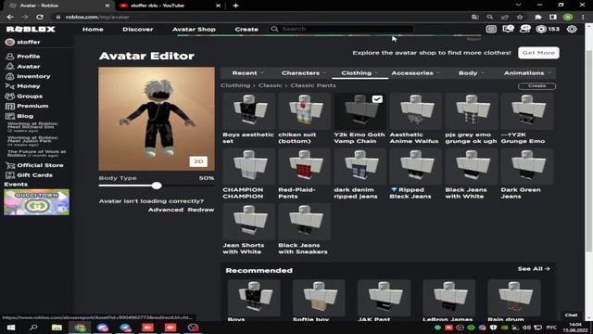Go to Home in top navigation
Viewport: 593px width, 334px height.
pyautogui.click(x=93, y=29)
